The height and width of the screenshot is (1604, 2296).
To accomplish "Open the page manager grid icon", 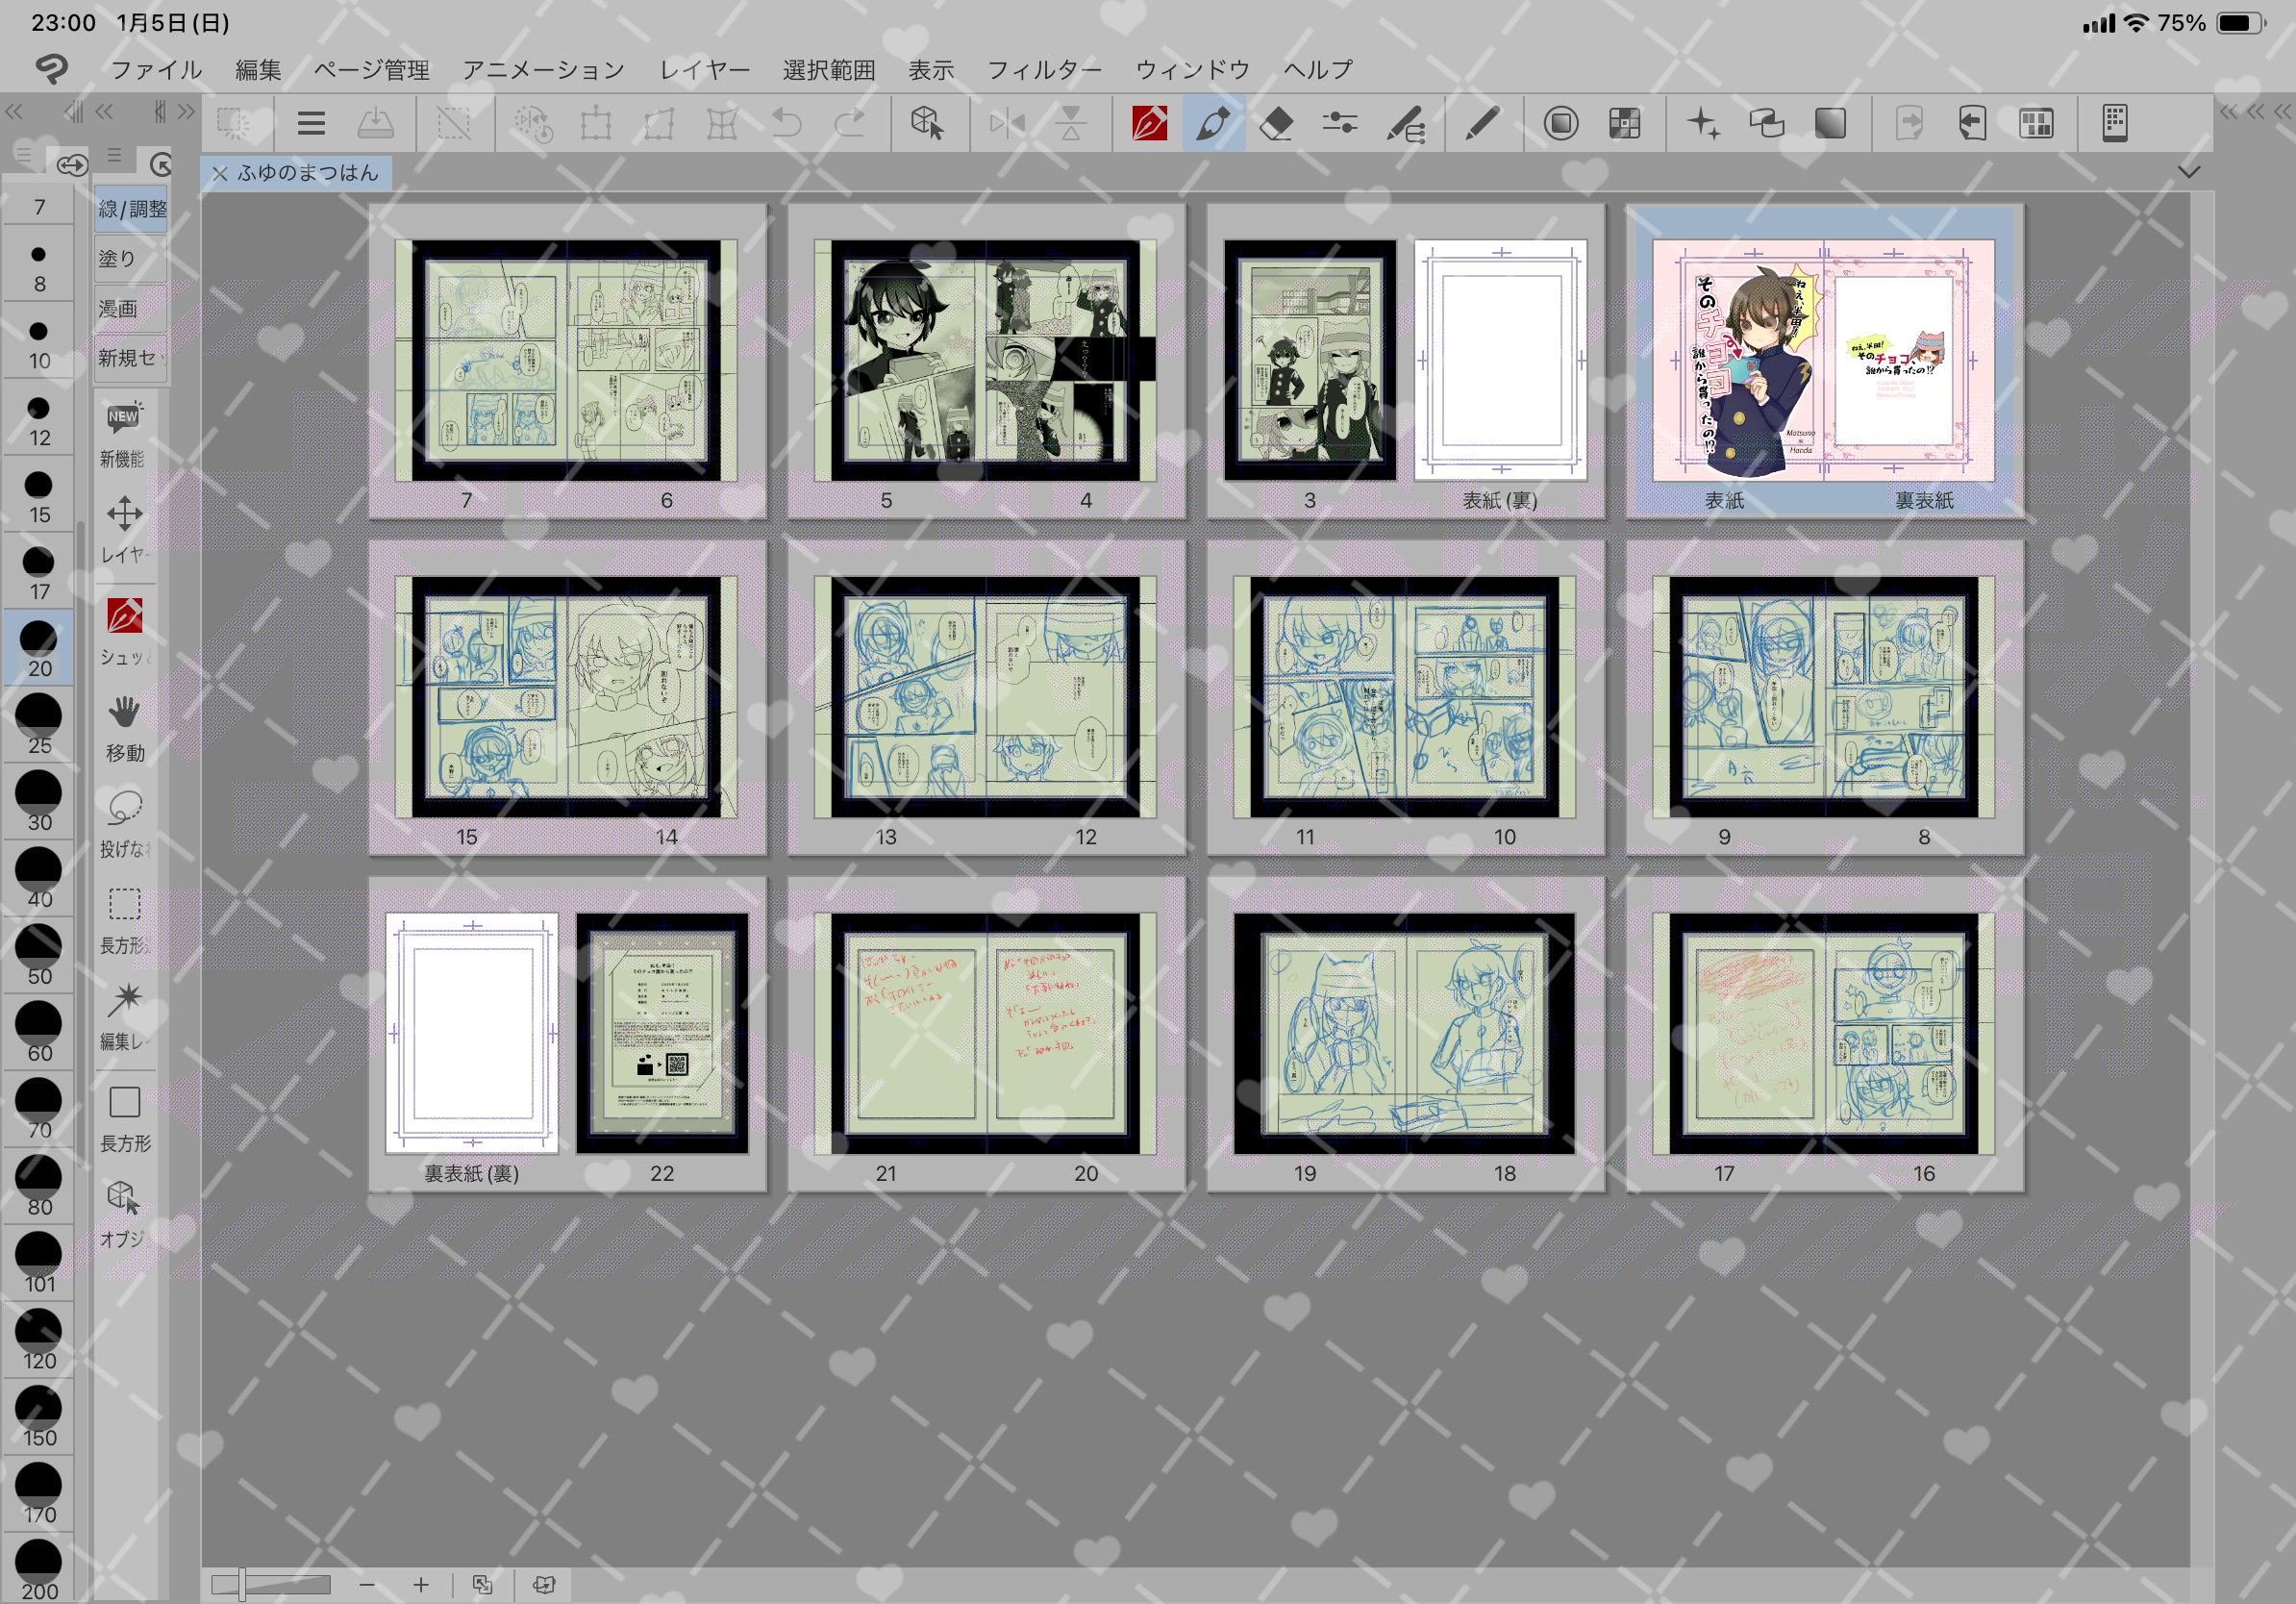I will pos(2035,124).
